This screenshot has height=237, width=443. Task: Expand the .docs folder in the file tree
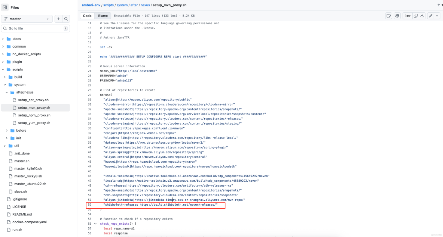pyautogui.click(x=3, y=38)
